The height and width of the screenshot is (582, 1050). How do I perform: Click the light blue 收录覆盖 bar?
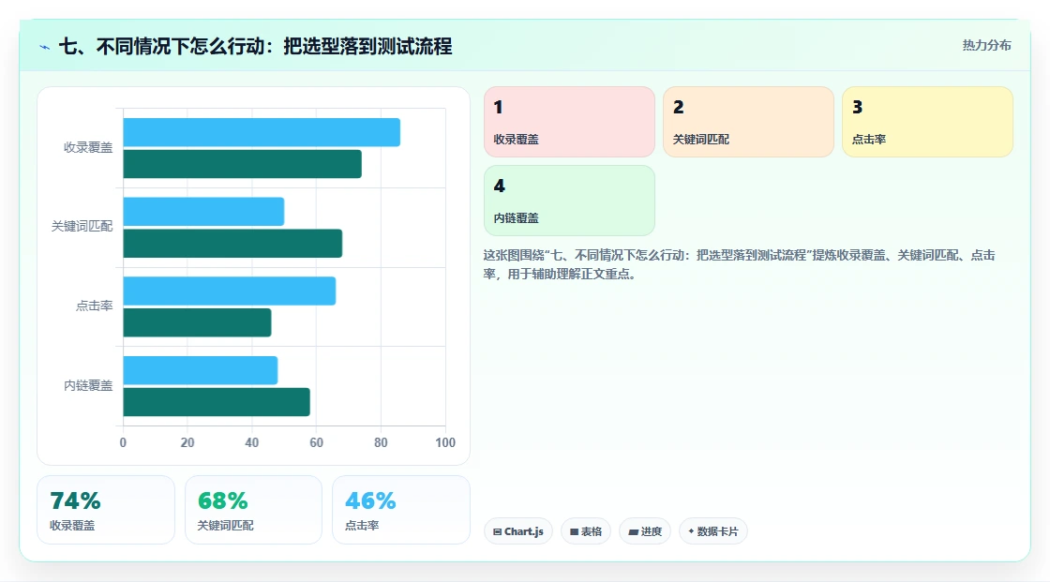[x=262, y=132]
